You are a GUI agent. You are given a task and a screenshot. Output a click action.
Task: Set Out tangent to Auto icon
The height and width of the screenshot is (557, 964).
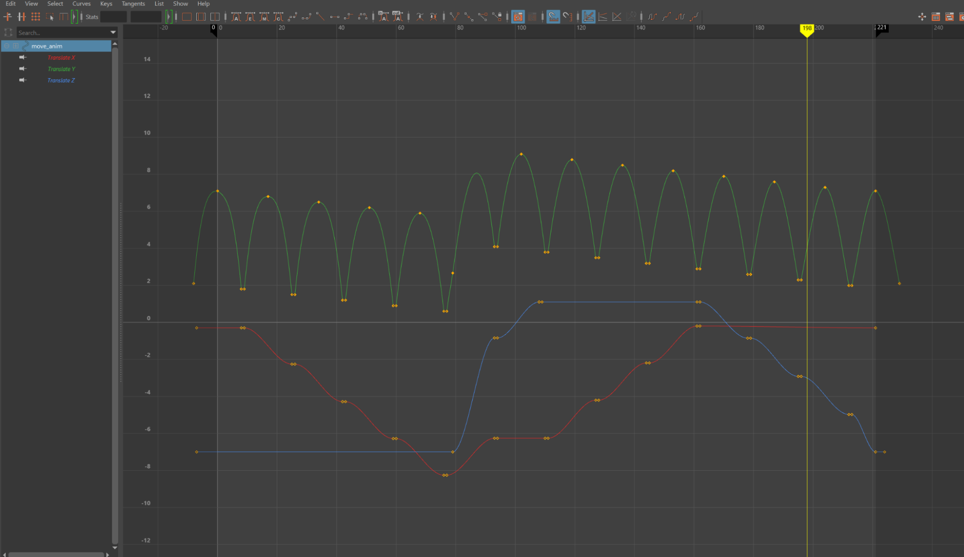[x=397, y=17]
